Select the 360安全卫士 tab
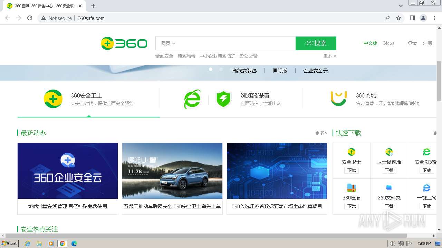This screenshot has width=442, height=248. 89,99
